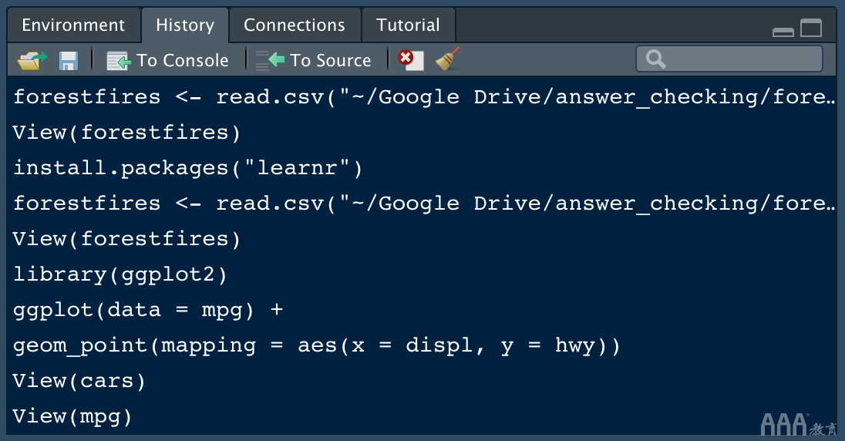Click the save history floppy disk icon

(x=69, y=60)
